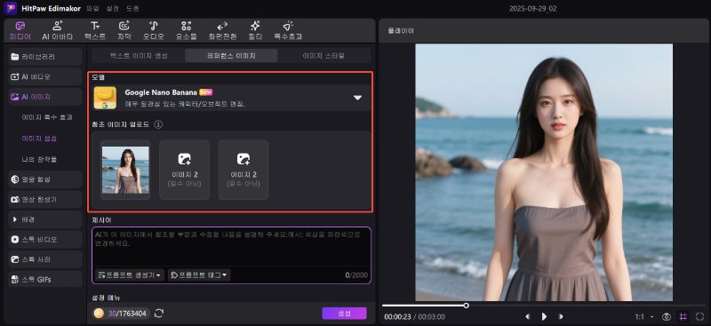This screenshot has width=711, height=326.
Task: Open Stock GIFs in the sidebar
Action: 45,279
